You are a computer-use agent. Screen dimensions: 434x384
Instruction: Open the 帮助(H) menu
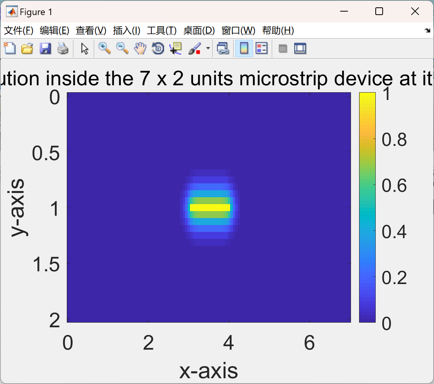pyautogui.click(x=278, y=30)
